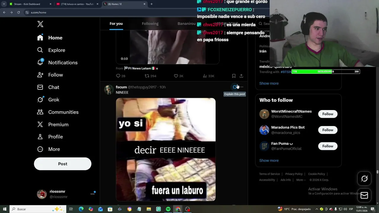Open Microsoft Edge from the taskbar
This screenshot has width=379, height=213.
[x=81, y=209]
